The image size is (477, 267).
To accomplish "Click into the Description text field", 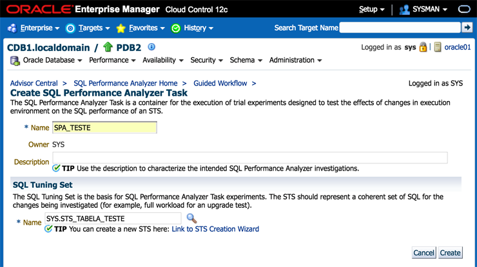I will (x=249, y=158).
